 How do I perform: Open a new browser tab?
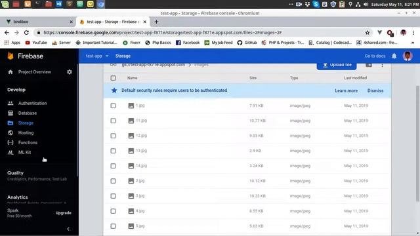[156, 22]
